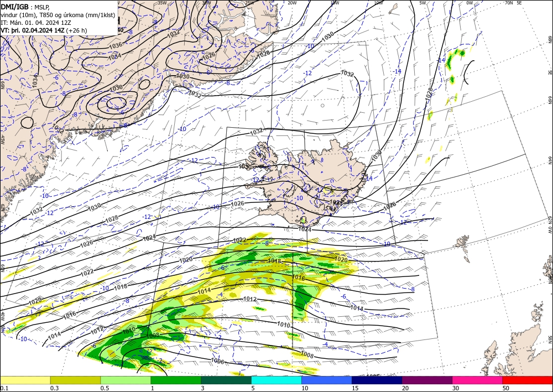The width and height of the screenshot is (553, 392).
Task: Click the legend value '50'
Action: coord(506,388)
